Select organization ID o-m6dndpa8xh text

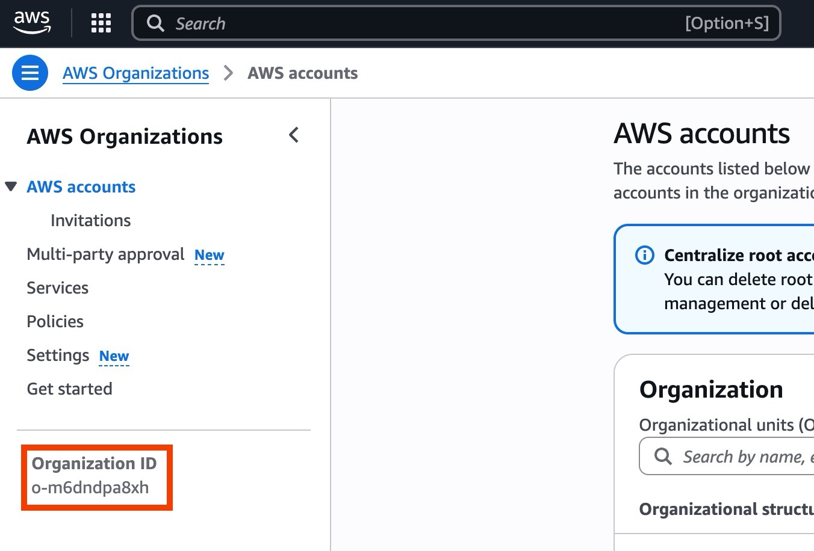point(90,487)
